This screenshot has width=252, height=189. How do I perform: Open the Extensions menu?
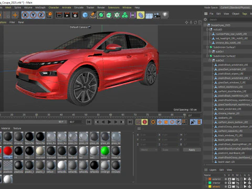[x=113, y=7]
